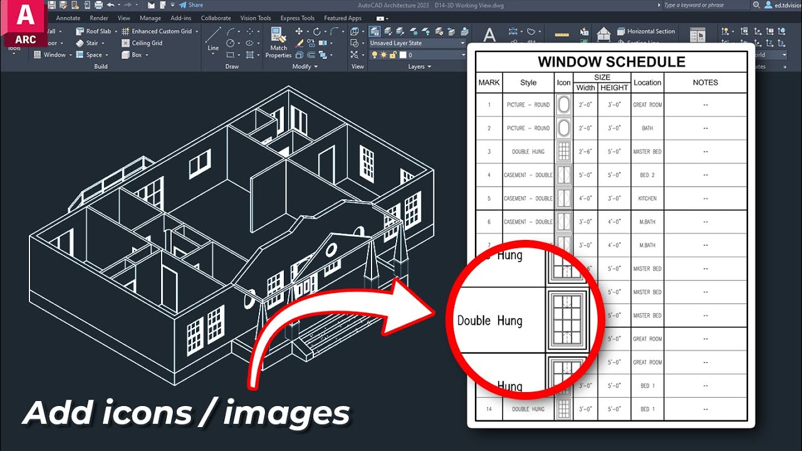Click the Horizontal Section tool
Viewport: 802px width, 451px height.
pyautogui.click(x=646, y=31)
